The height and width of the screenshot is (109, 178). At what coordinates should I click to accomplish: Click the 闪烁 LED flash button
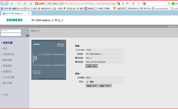click(92, 66)
